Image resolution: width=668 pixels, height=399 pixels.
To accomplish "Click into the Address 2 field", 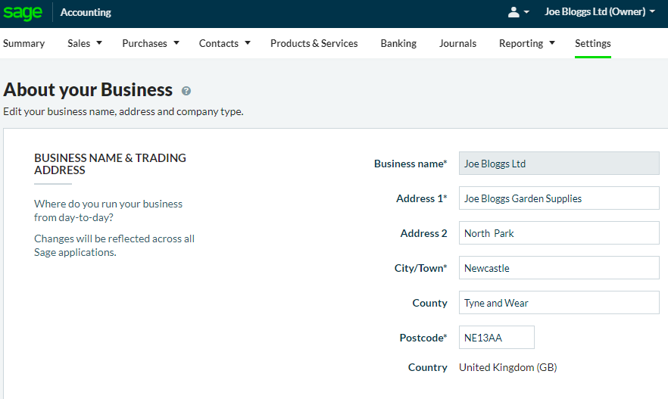I will (x=558, y=233).
